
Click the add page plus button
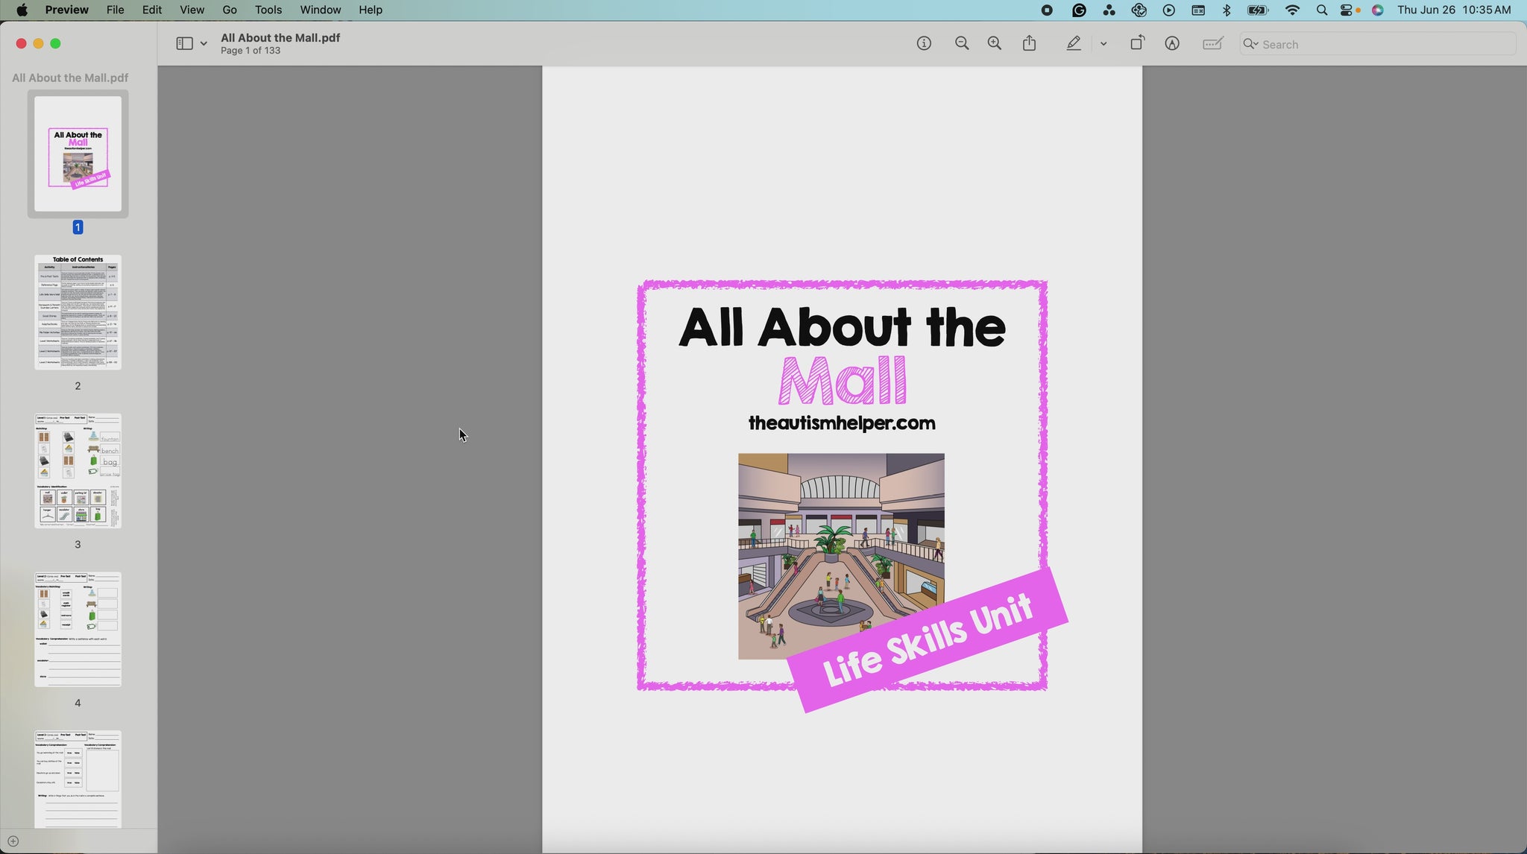[x=13, y=841]
